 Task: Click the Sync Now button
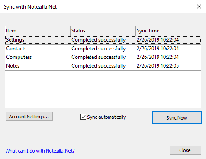coord(177,118)
